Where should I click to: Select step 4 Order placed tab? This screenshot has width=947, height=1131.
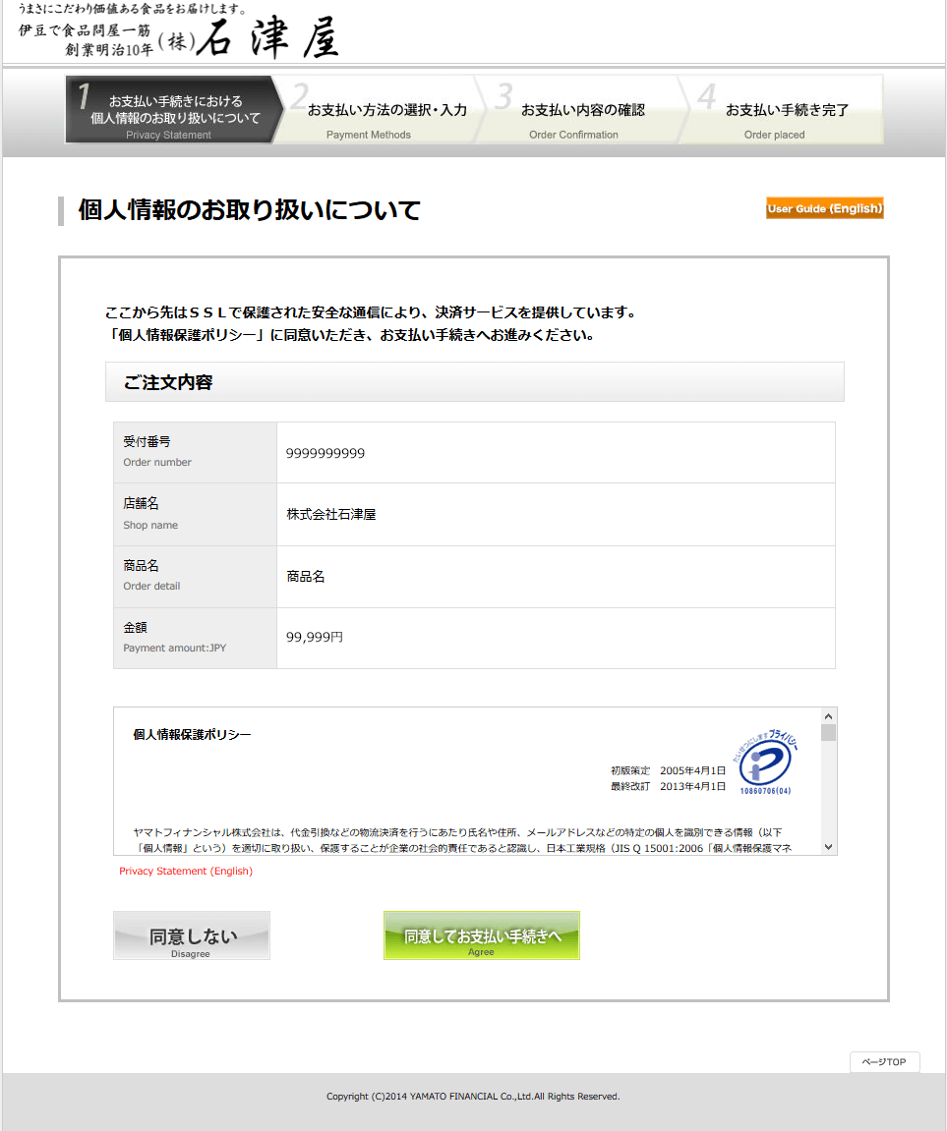(x=784, y=110)
